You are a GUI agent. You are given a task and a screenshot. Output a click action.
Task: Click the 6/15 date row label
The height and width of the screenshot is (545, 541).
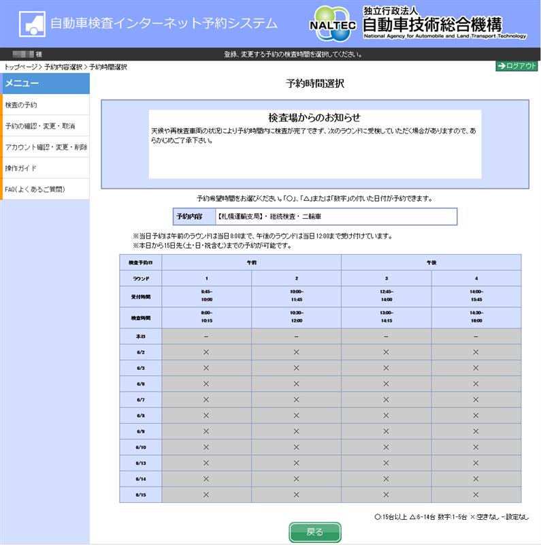coord(141,495)
